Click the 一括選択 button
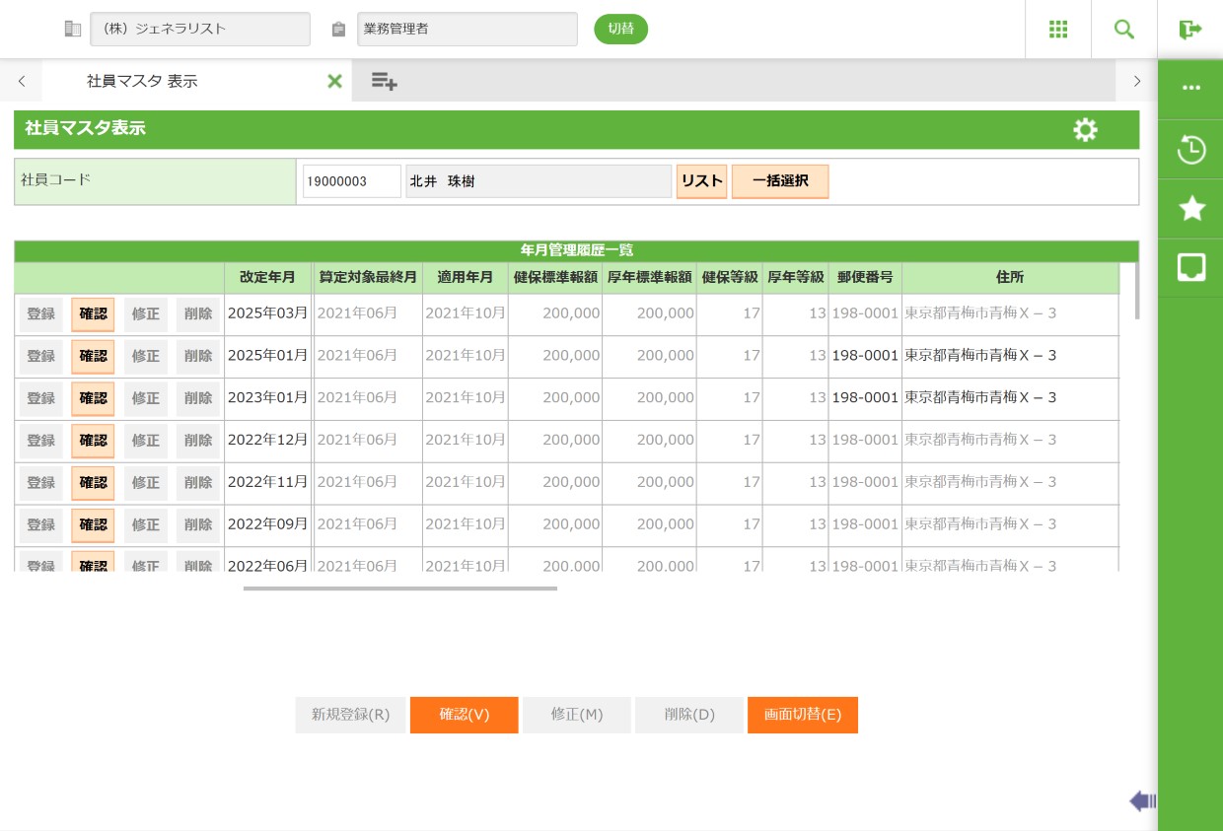Viewport: 1223px width, 831px height. pyautogui.click(x=779, y=181)
